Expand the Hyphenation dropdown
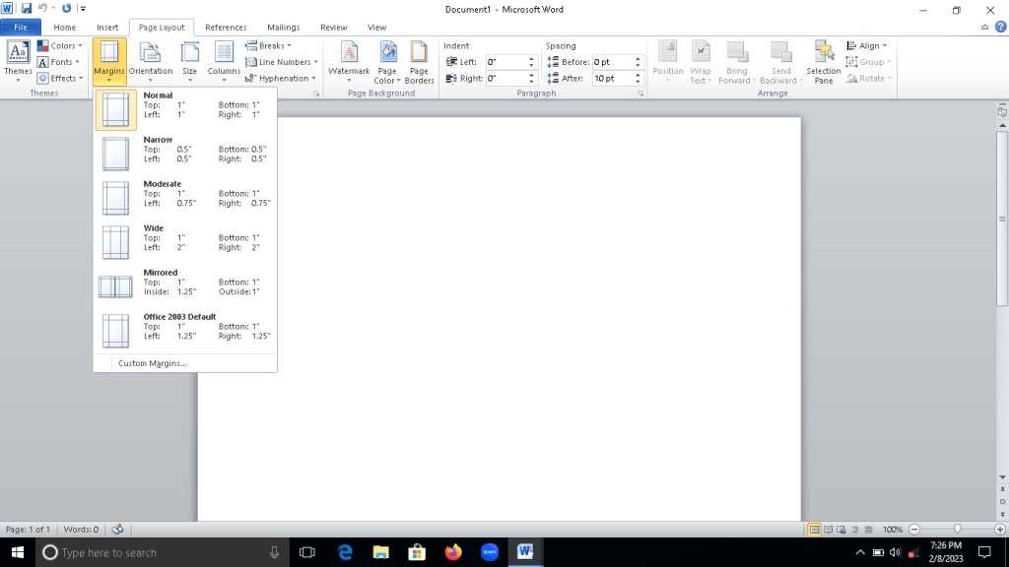1009x567 pixels. click(281, 78)
